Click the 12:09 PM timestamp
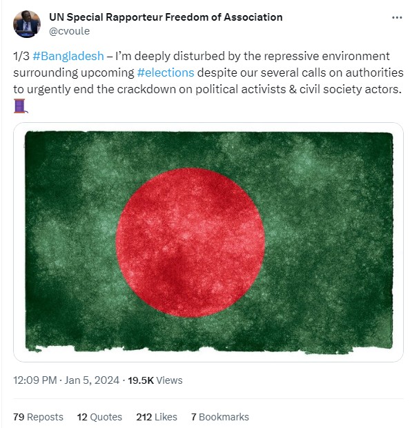This screenshot has height=428, width=410. 35,380
